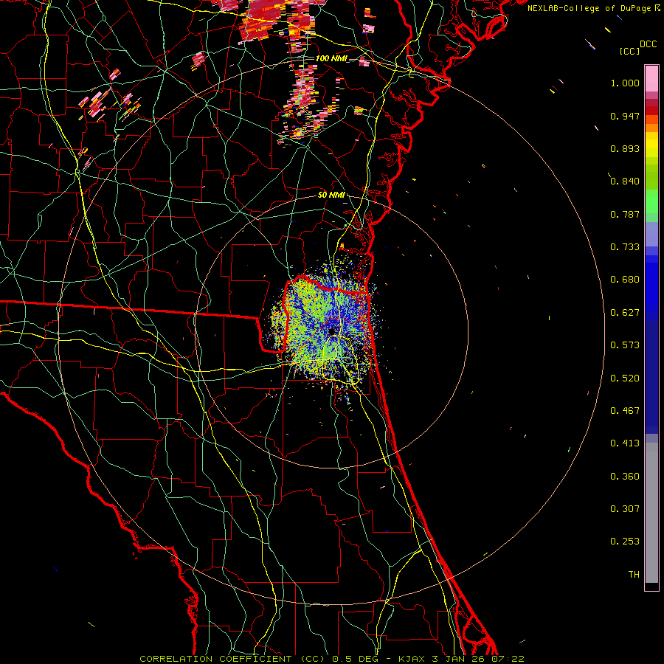This screenshot has width=664, height=664.
Task: Select the 0.467 legend value
Action: (625, 411)
